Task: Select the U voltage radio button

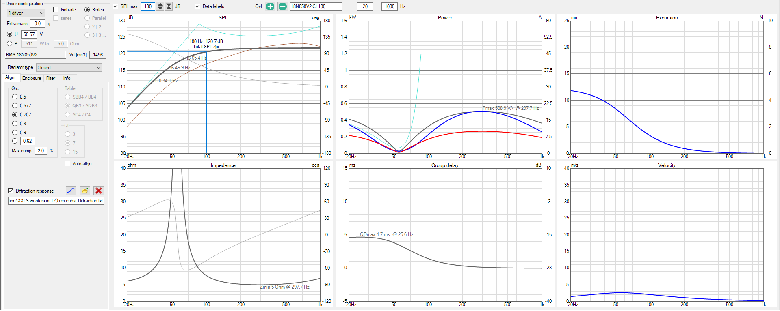Action: pyautogui.click(x=10, y=34)
